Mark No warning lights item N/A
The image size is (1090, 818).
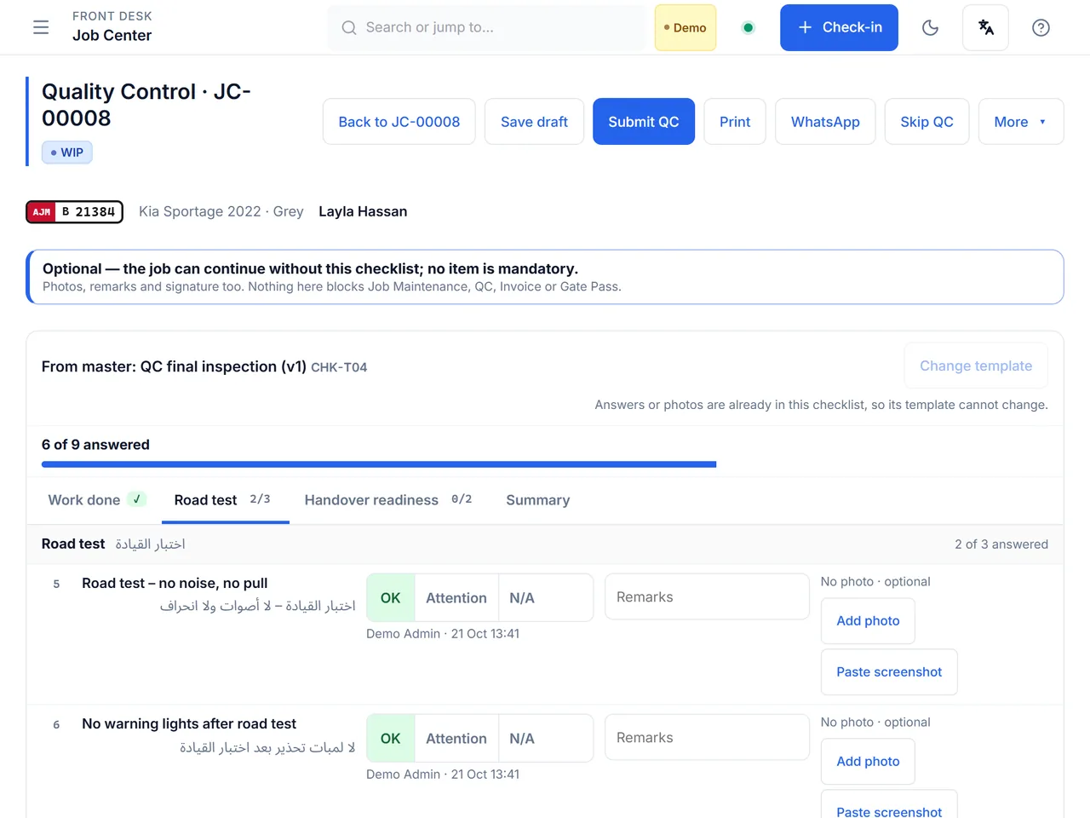[x=522, y=739]
